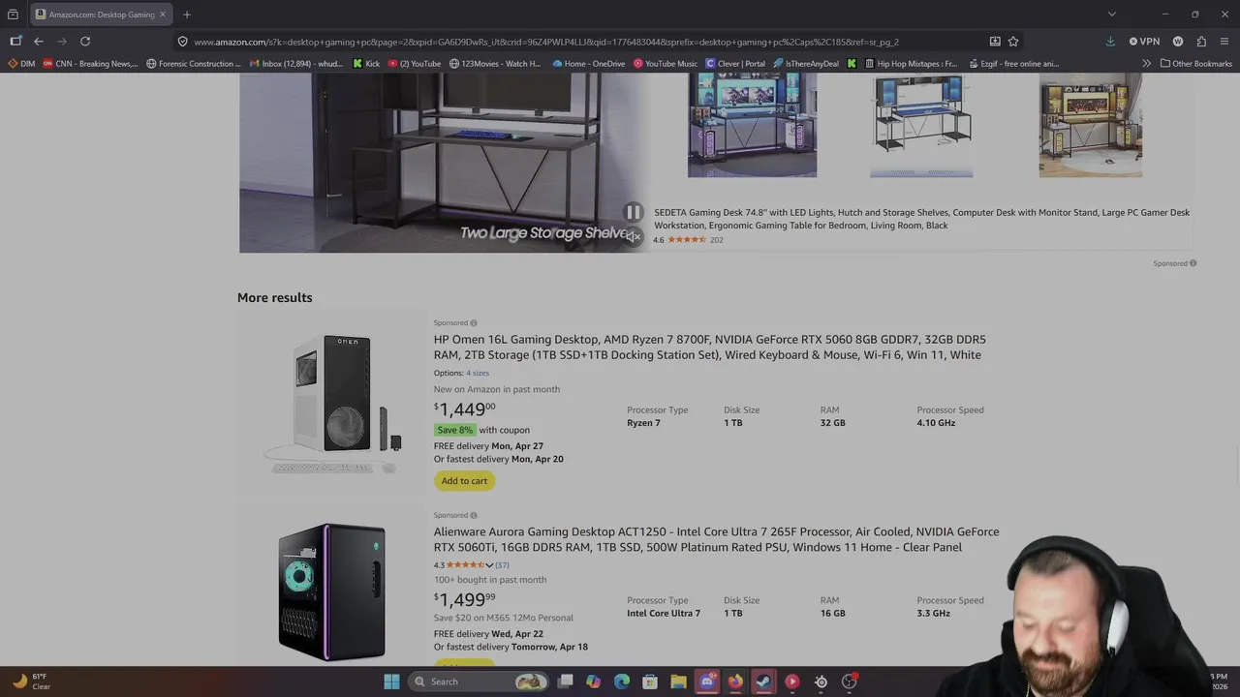The width and height of the screenshot is (1240, 697).
Task: Click the taskbar Search box
Action: [x=479, y=682]
